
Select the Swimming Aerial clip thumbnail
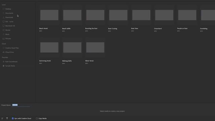(49, 47)
